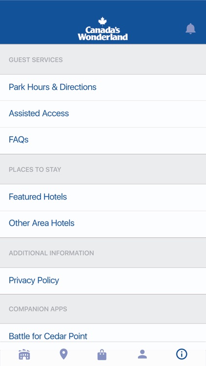Open notifications via the bell icon
206x366 pixels.
[190, 29]
